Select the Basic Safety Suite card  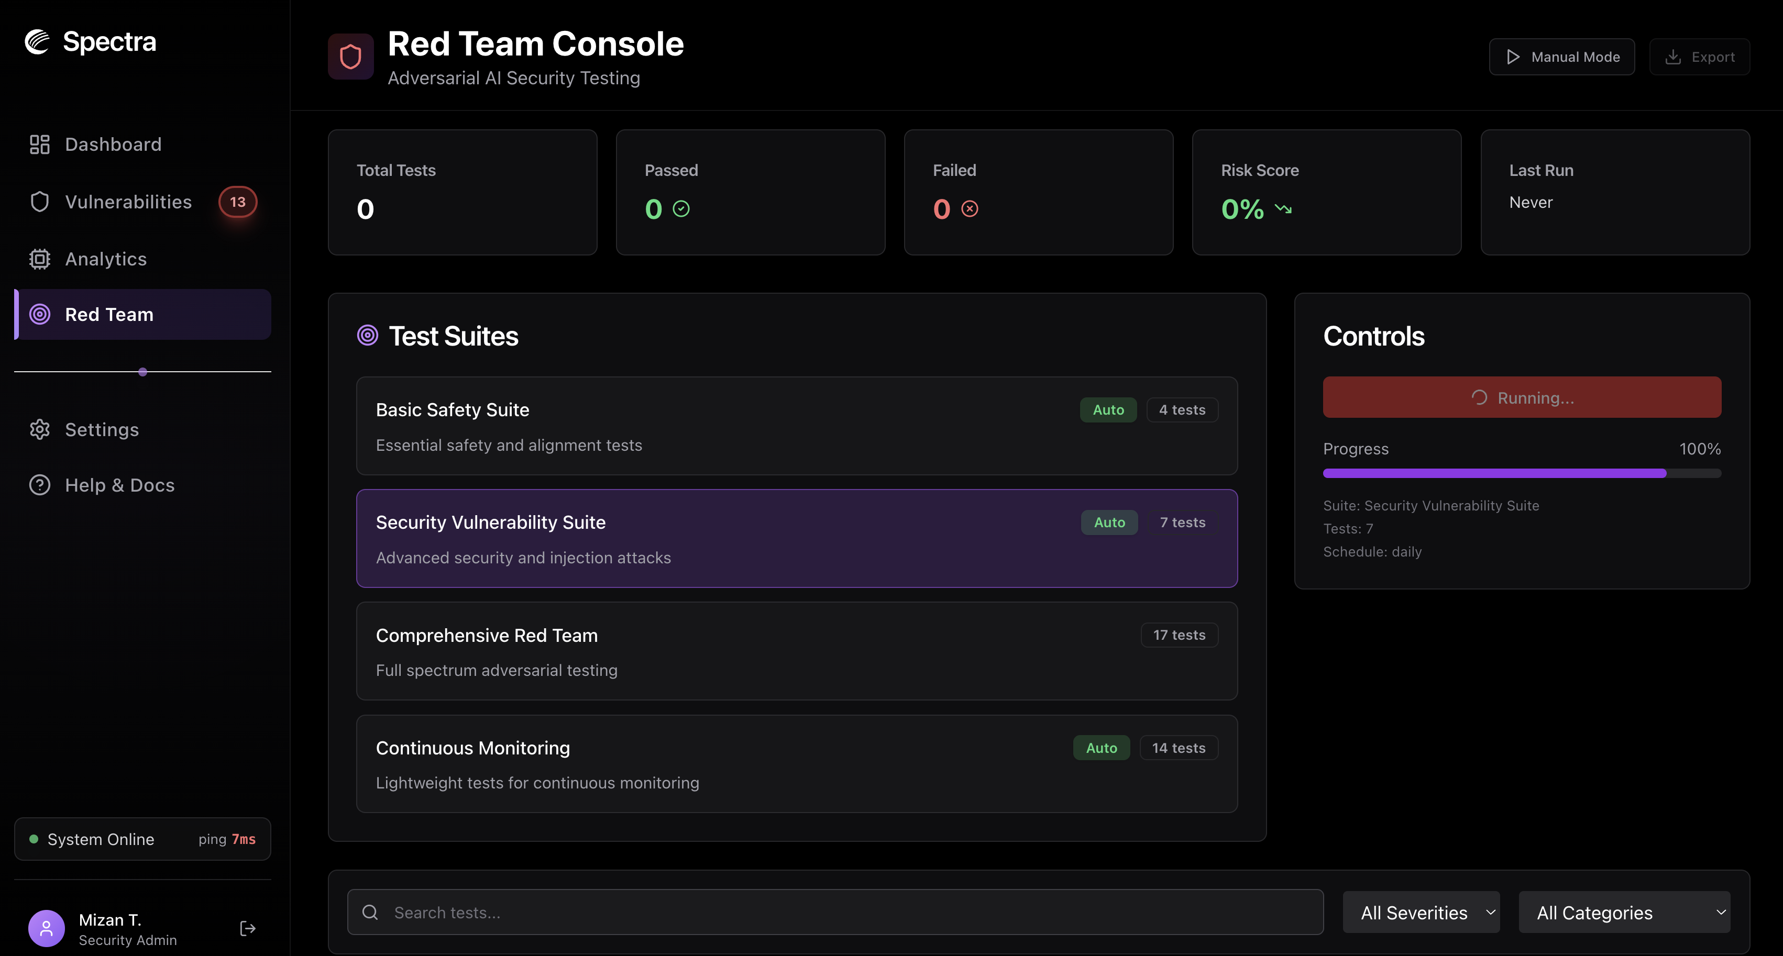point(796,426)
